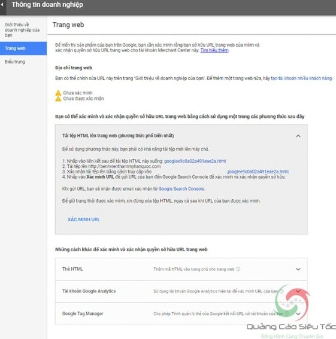The width and height of the screenshot is (336, 339).
Task: Click the tạo tài khoản nhiều khách hàng link
Action: click(301, 78)
